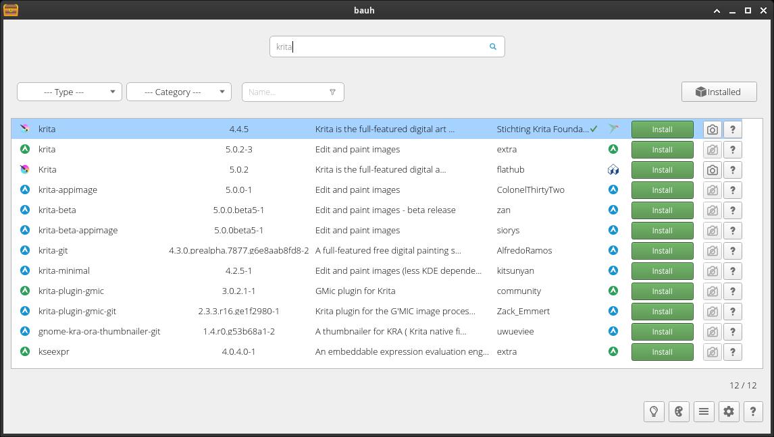View screenshots for krita 4.4.5
This screenshot has height=437, width=774.
[x=713, y=129]
